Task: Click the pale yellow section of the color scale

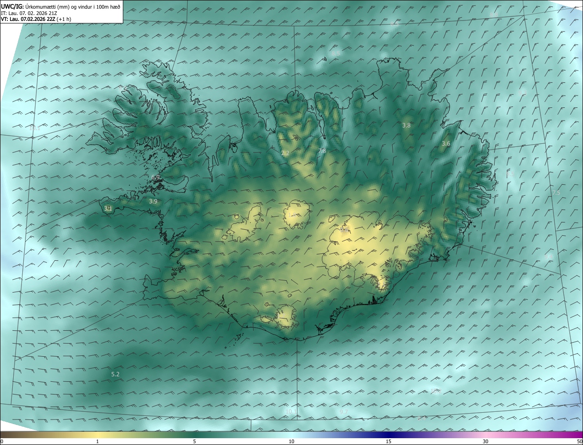Action: (98, 435)
